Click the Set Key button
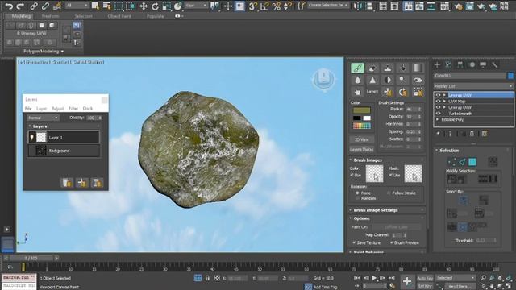The width and height of the screenshot is (516, 290). click(x=425, y=287)
